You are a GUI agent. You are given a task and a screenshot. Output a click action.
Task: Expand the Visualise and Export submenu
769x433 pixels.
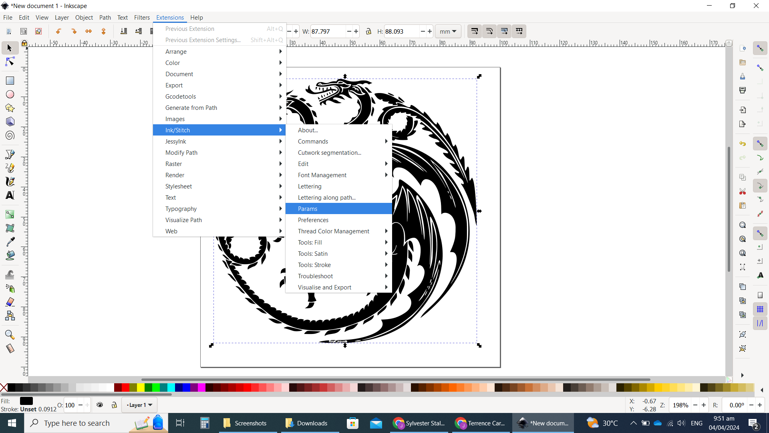339,287
